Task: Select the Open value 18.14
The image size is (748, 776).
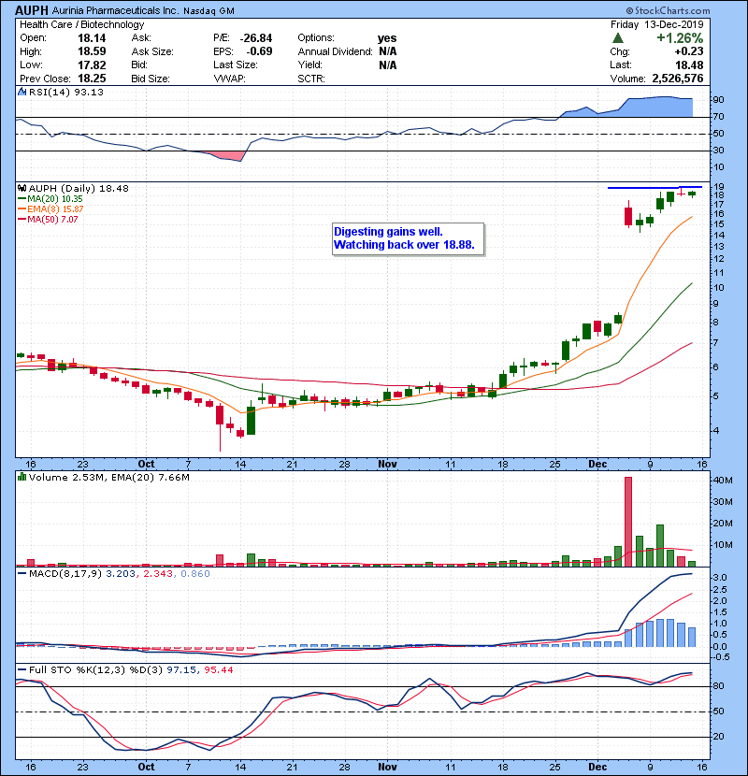Action: tap(92, 38)
